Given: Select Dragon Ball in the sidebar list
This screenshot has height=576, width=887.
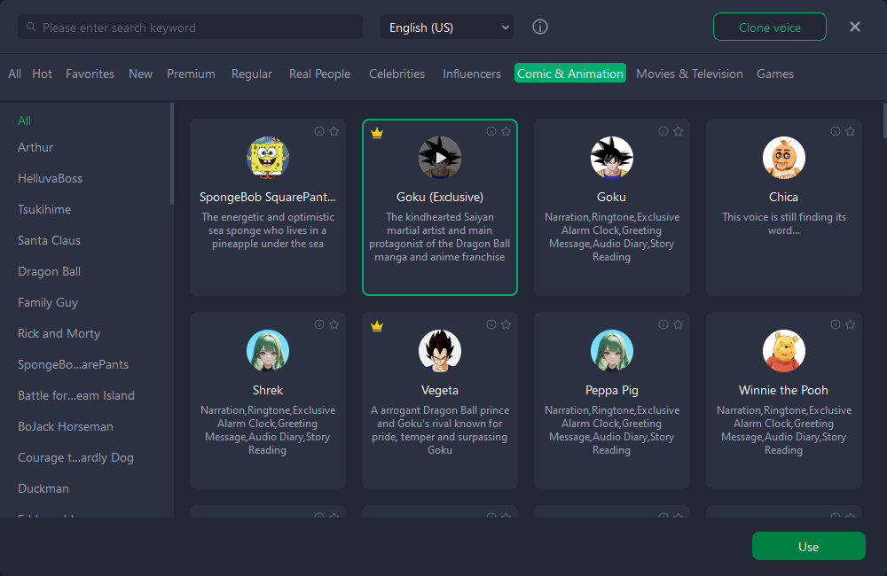Looking at the screenshot, I should click(49, 271).
